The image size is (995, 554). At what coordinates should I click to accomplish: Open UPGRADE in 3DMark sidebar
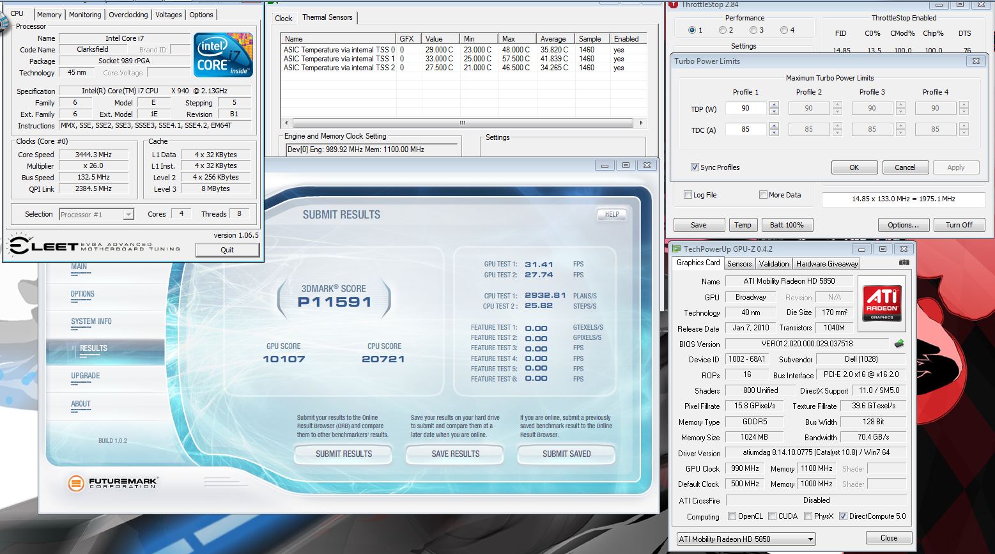coord(86,376)
